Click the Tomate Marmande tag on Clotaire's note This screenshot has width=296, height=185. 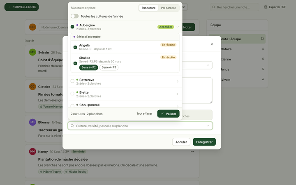coord(51,106)
